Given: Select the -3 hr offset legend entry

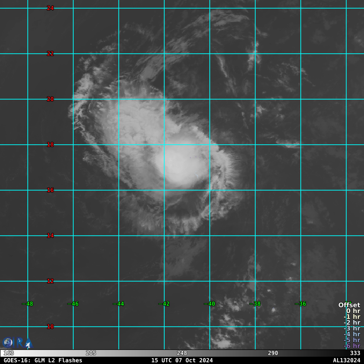Looking at the screenshot, I should click(x=352, y=329).
